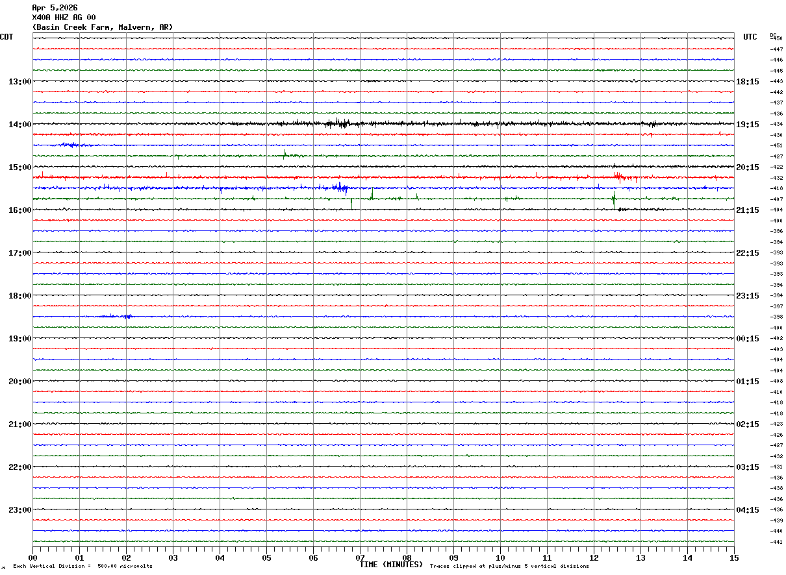Select the 13:00 CDT hour label

point(20,82)
